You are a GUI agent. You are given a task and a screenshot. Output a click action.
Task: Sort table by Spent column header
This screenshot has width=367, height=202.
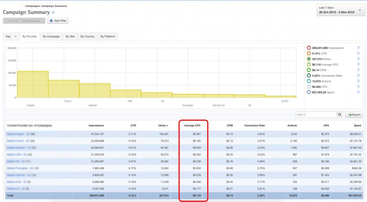pos(357,126)
